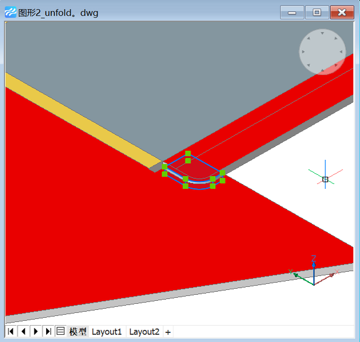
Task: Maximize the 图形2_unfold drawing window
Action: 317,12
